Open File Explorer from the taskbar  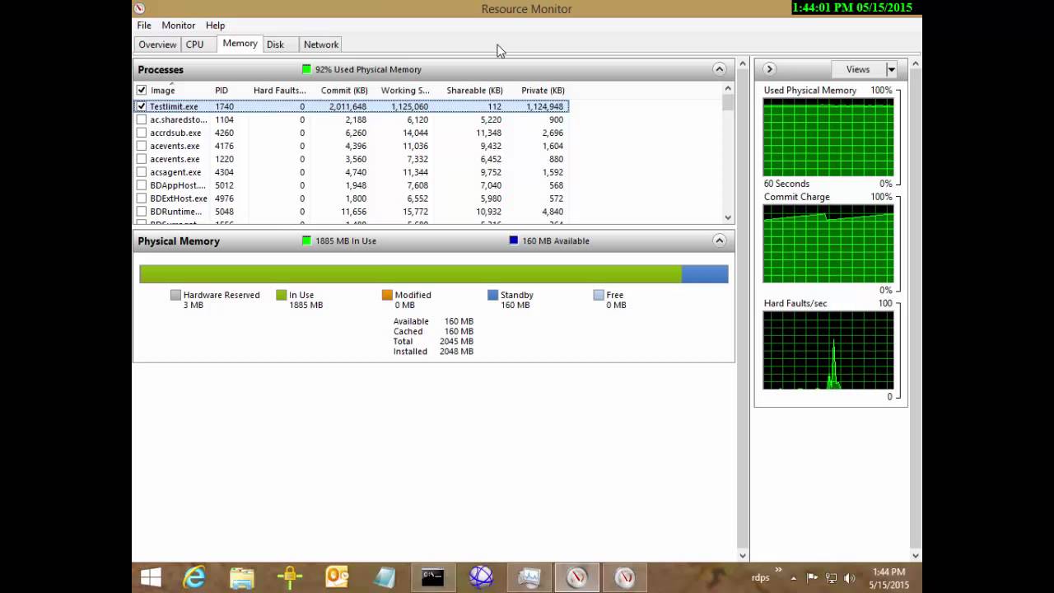[x=242, y=577]
